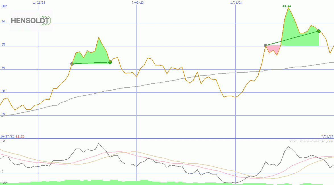Click the HENSOLDT company logo
This screenshot has height=185, width=334.
tap(31, 20)
